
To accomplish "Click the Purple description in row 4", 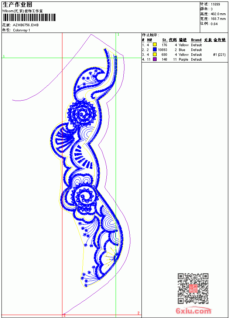I will coord(184,60).
